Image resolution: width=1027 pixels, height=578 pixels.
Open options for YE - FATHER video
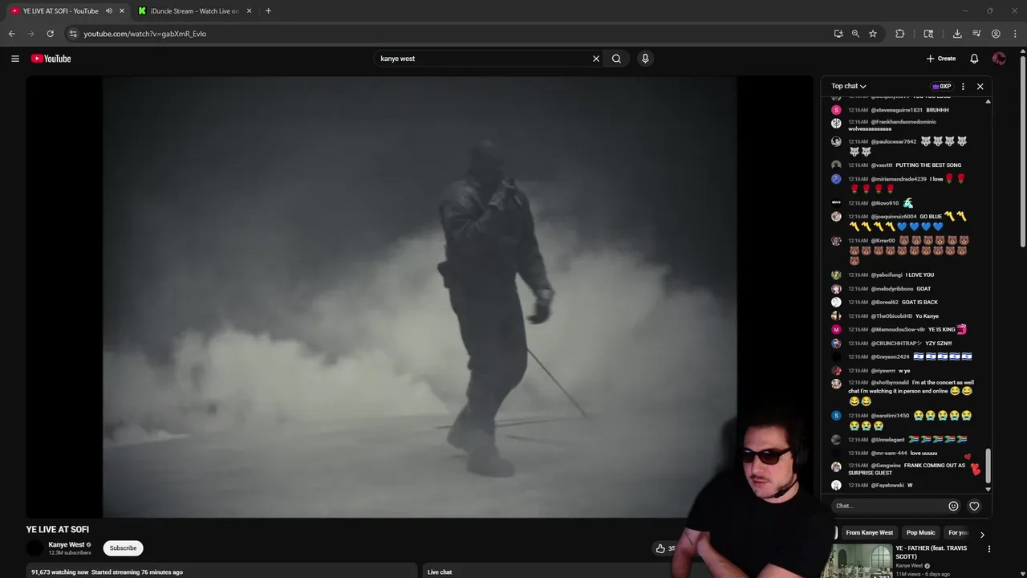[988, 549]
